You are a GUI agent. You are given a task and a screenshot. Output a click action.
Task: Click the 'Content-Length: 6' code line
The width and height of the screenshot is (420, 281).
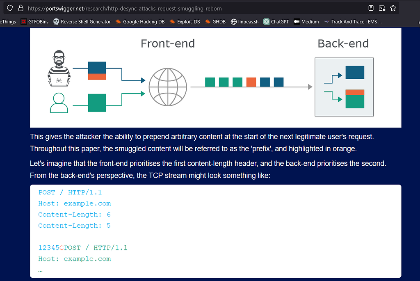click(x=74, y=215)
